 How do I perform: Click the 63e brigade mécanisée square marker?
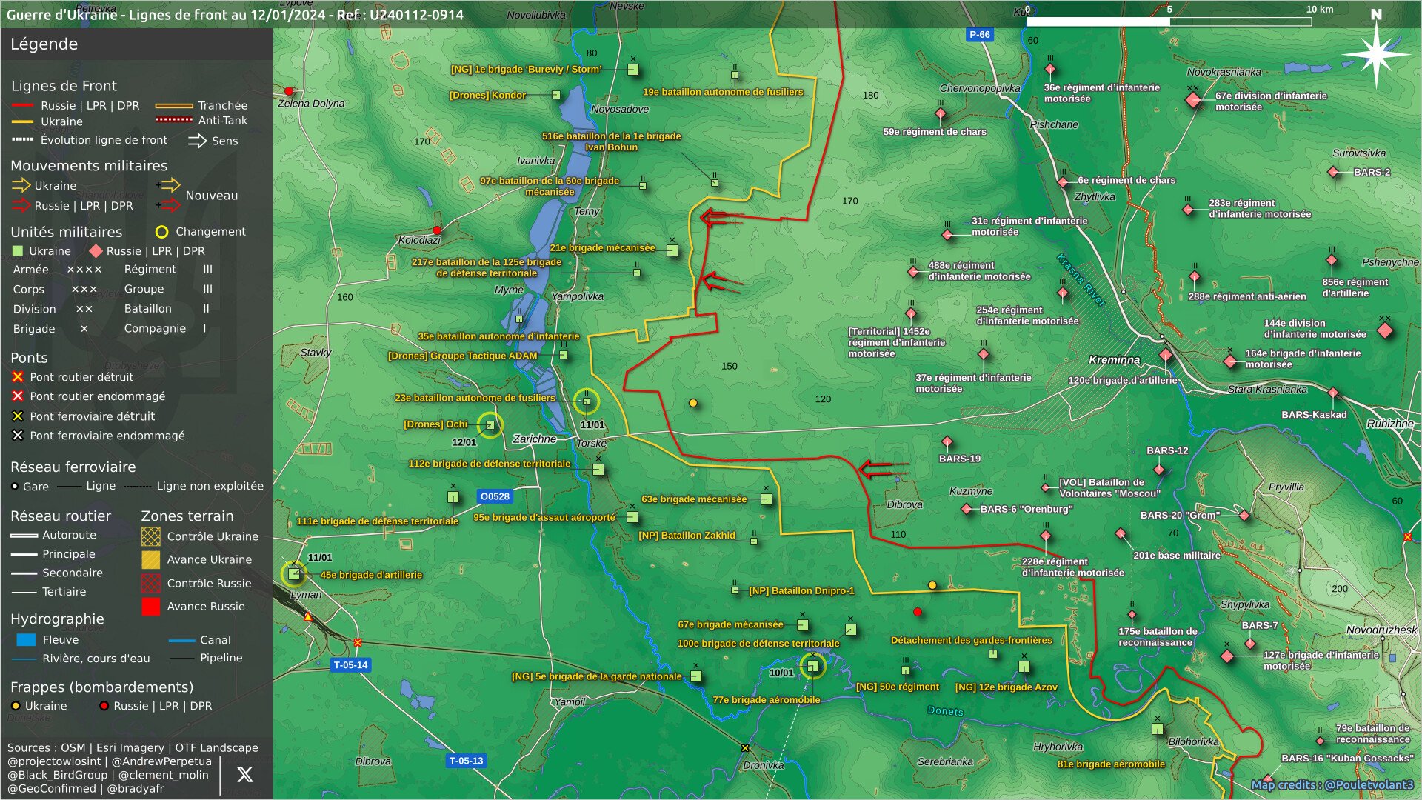(767, 499)
